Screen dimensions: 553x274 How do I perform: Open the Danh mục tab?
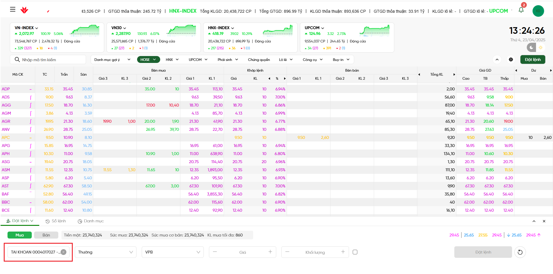point(91,221)
